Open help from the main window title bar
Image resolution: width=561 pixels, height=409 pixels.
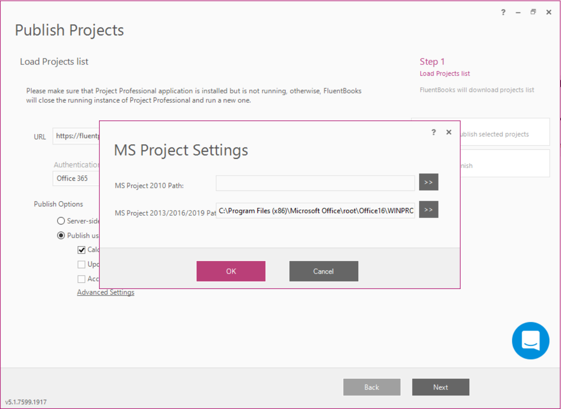click(x=503, y=12)
